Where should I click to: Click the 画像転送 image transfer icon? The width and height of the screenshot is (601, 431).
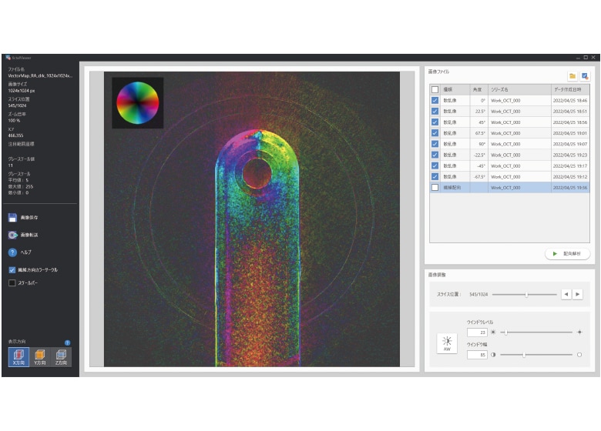pyautogui.click(x=13, y=236)
